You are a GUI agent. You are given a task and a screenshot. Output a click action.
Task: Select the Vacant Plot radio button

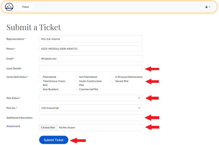(x=113, y=81)
